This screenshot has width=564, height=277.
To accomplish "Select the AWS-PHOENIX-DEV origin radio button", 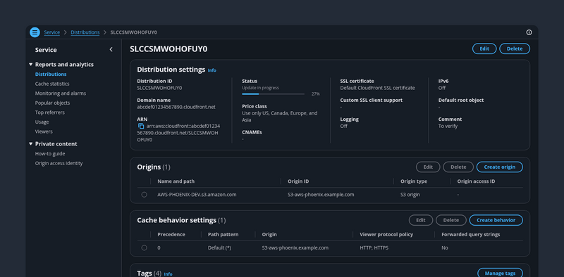I will pos(145,195).
